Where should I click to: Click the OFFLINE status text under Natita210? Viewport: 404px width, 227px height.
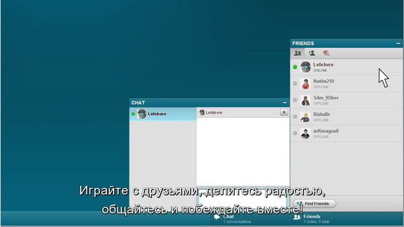[321, 87]
